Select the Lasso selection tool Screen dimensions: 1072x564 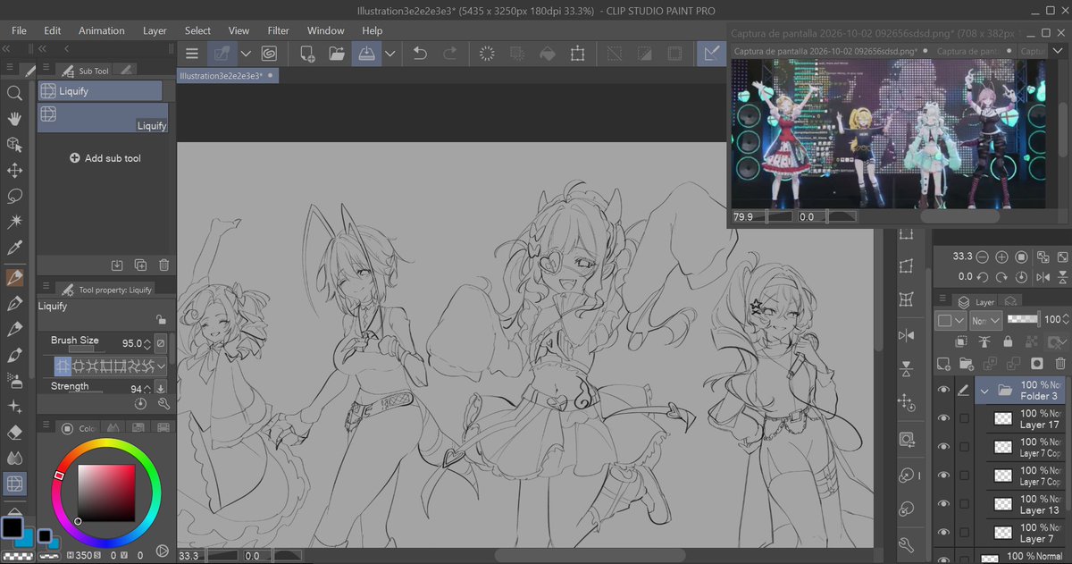coord(14,197)
